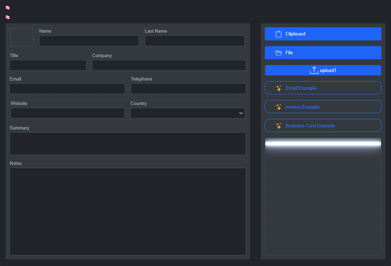Click the first pink icon at top-left corner
The image size is (391, 266).
pyautogui.click(x=8, y=8)
